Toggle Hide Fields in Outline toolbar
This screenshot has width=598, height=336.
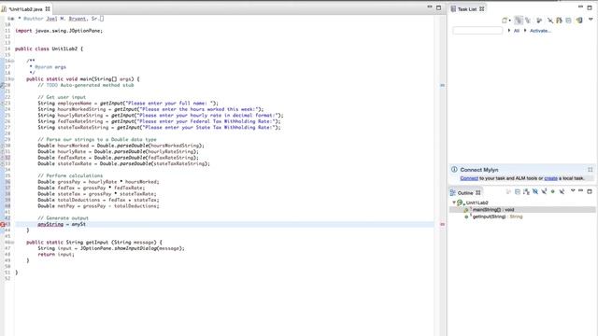pos(535,191)
